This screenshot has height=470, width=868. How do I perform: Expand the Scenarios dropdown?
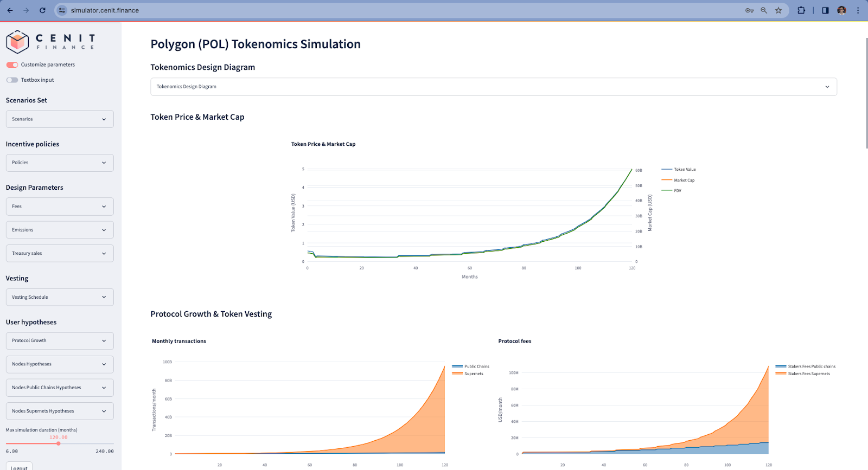coord(60,119)
